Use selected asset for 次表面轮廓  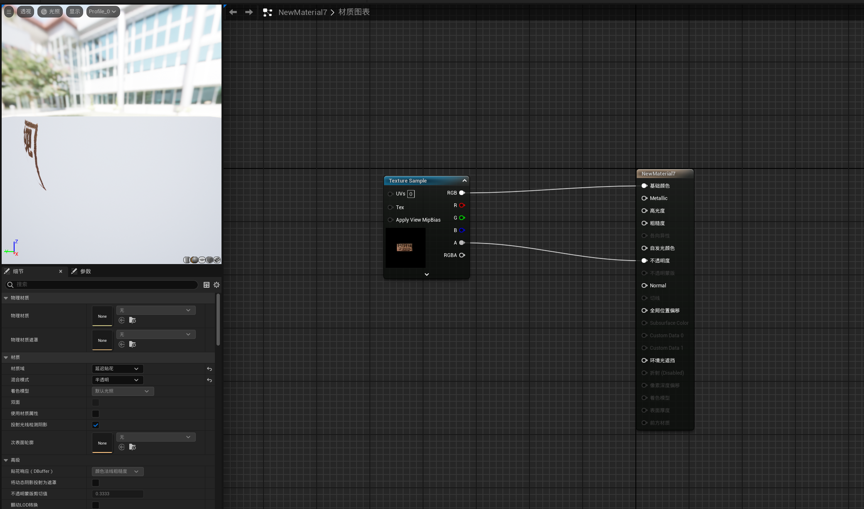point(122,447)
